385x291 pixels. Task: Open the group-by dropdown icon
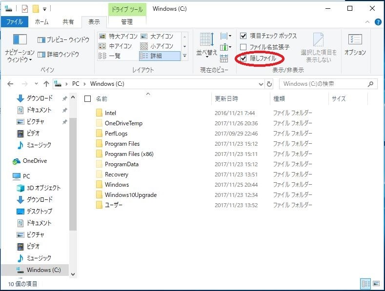pos(225,36)
